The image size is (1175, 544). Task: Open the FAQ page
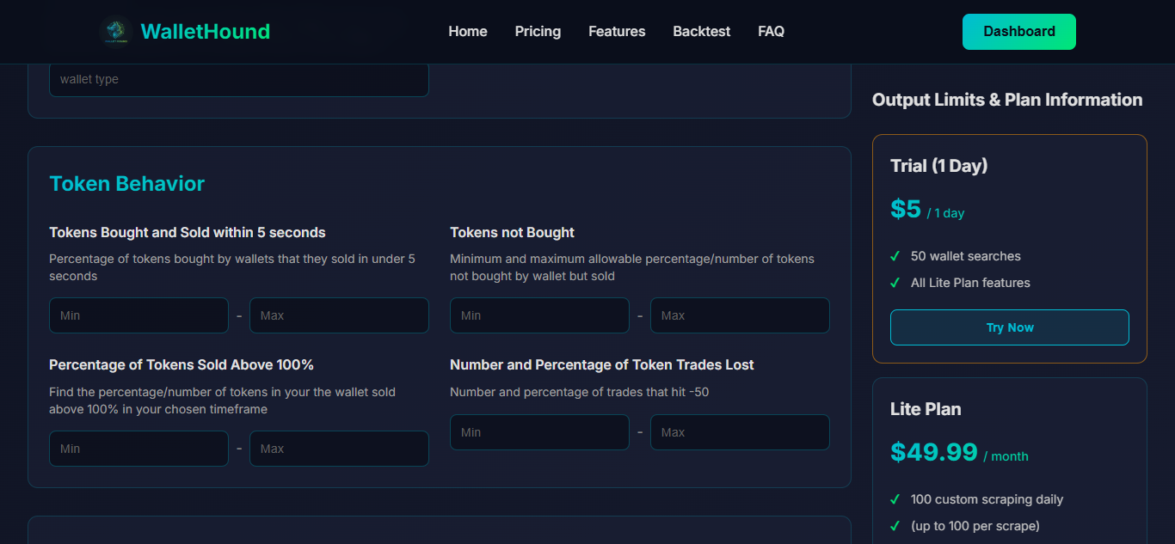(771, 31)
